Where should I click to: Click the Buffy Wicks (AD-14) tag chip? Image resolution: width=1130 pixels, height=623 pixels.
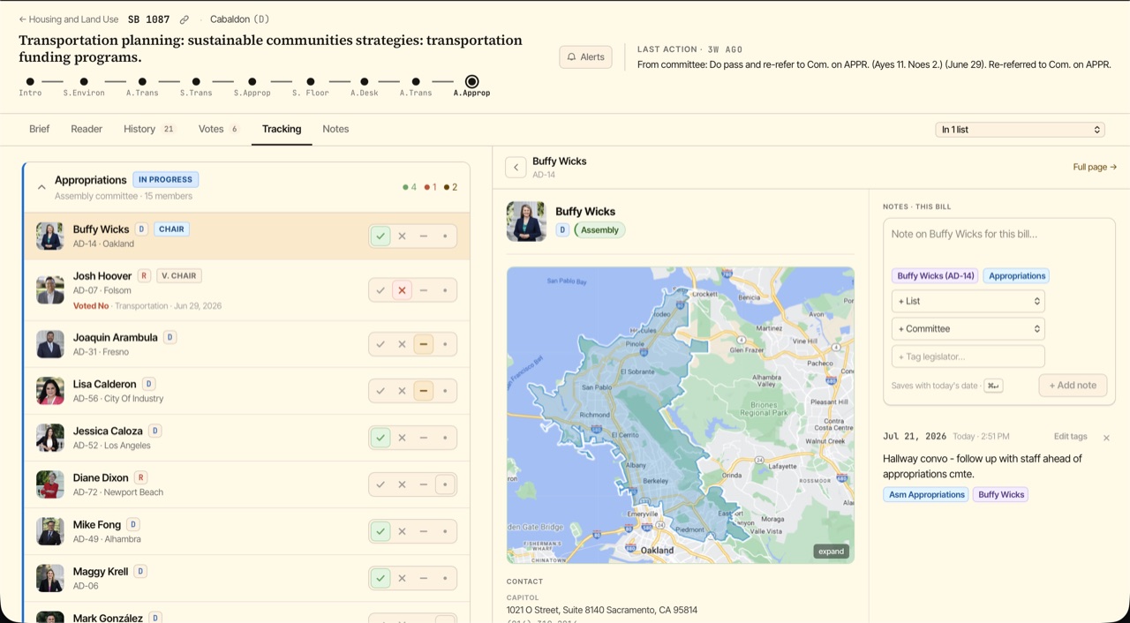[936, 276]
